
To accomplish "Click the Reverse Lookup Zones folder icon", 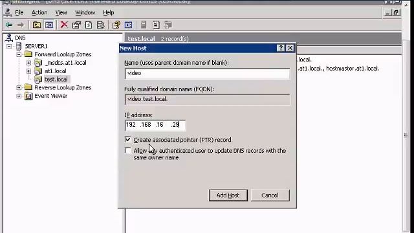I will pyautogui.click(x=28, y=87).
